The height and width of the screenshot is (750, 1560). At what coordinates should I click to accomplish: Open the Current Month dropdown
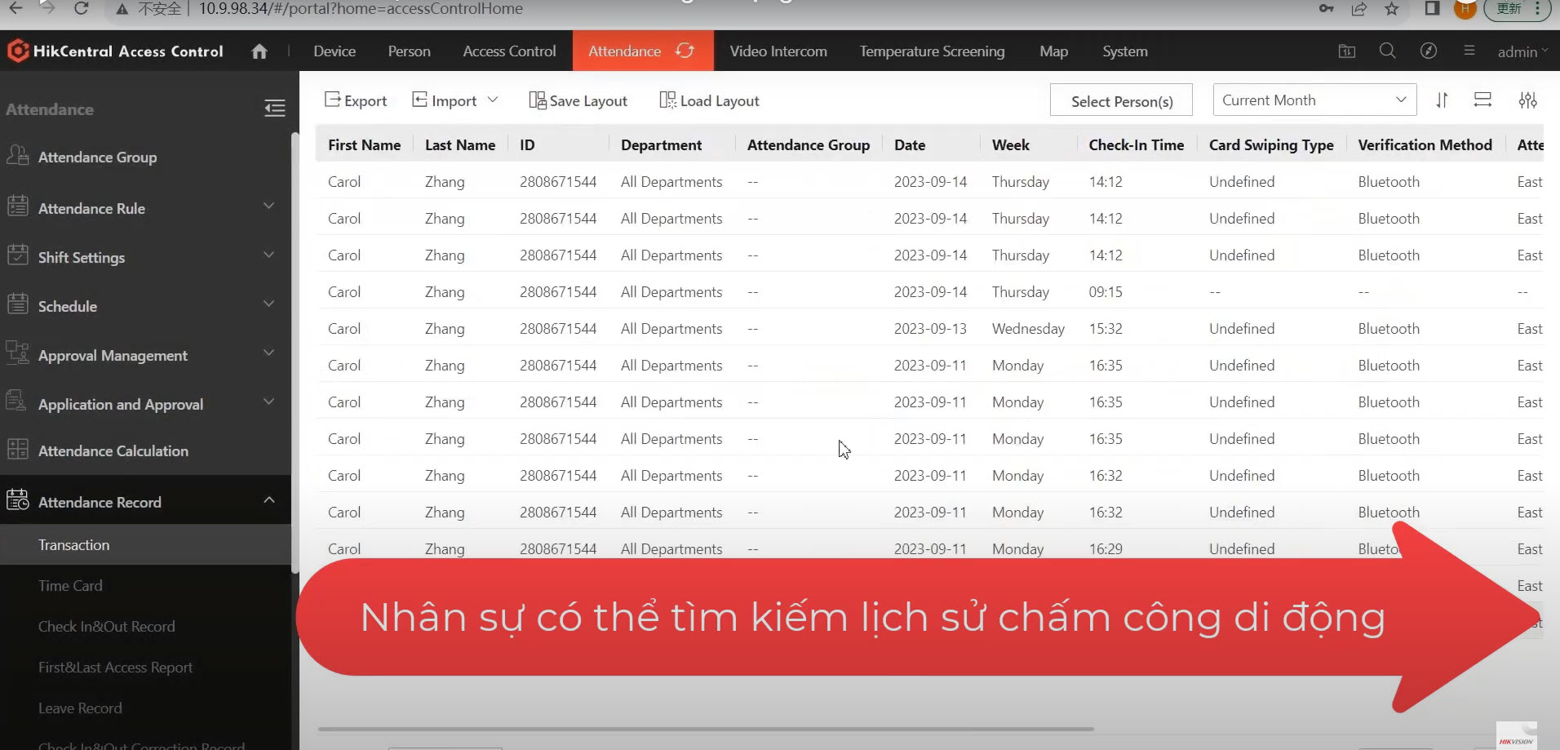pyautogui.click(x=1314, y=100)
